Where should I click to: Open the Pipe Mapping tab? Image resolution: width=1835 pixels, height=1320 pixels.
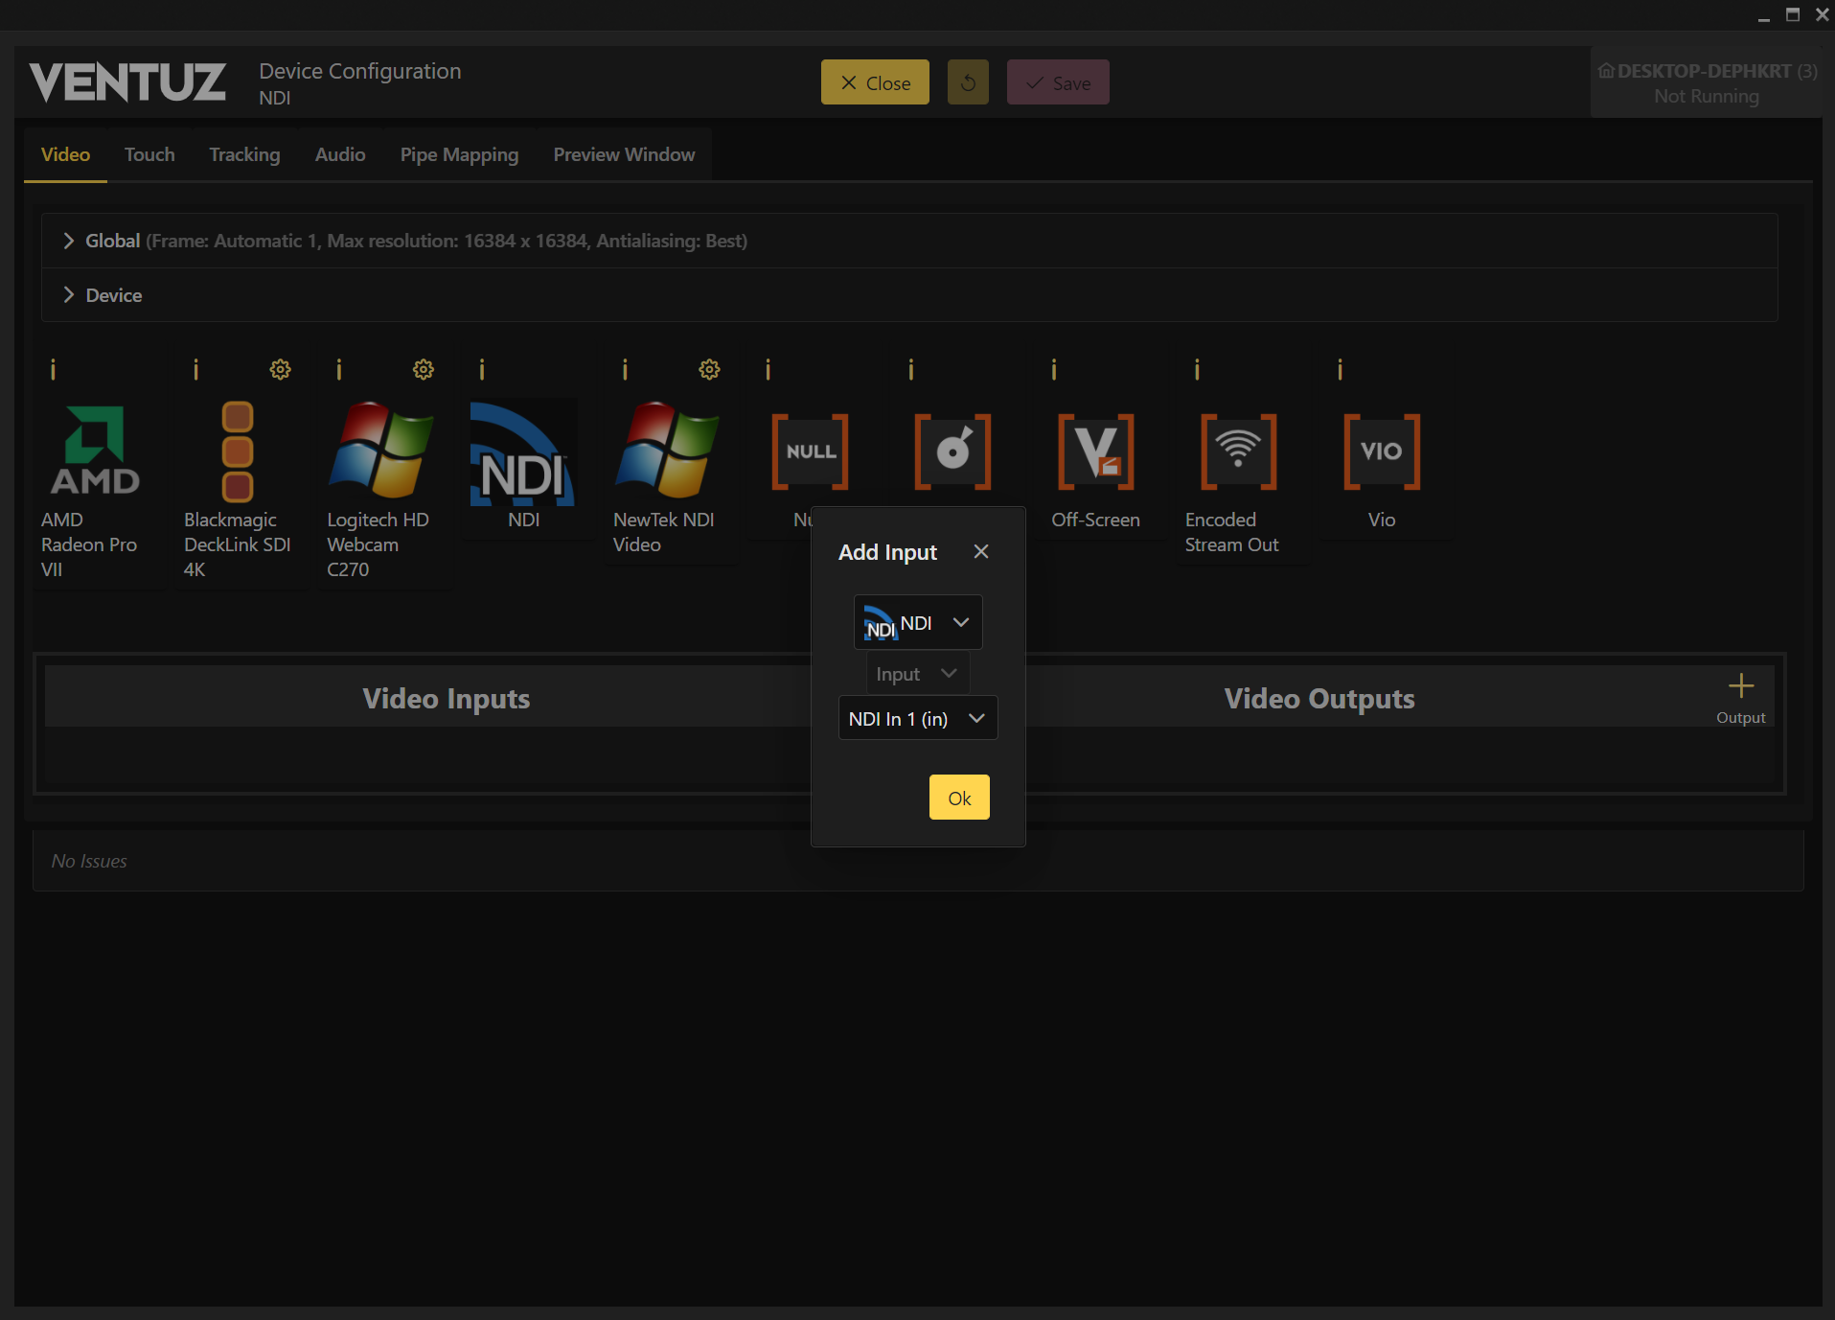pos(459,154)
